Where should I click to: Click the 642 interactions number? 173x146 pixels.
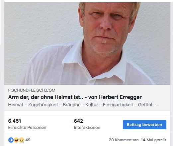[x=78, y=121]
